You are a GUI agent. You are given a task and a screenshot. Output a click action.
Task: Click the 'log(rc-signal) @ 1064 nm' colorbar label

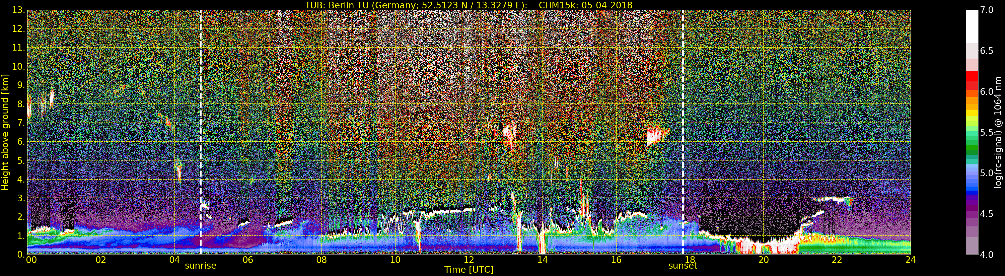[x=998, y=132]
